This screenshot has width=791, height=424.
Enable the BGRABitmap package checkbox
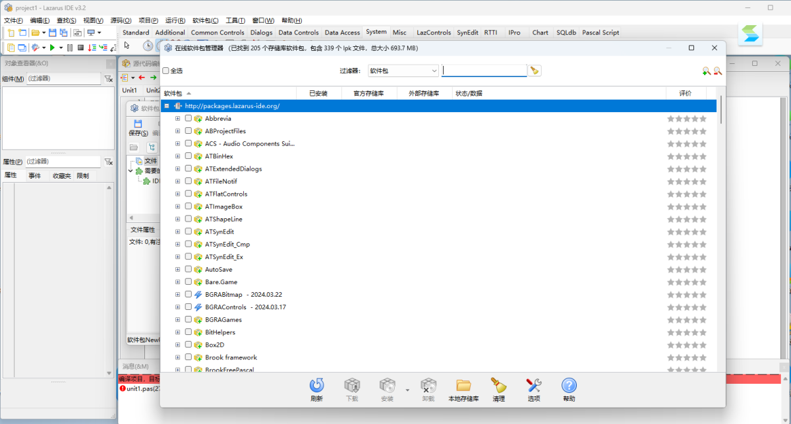(189, 295)
